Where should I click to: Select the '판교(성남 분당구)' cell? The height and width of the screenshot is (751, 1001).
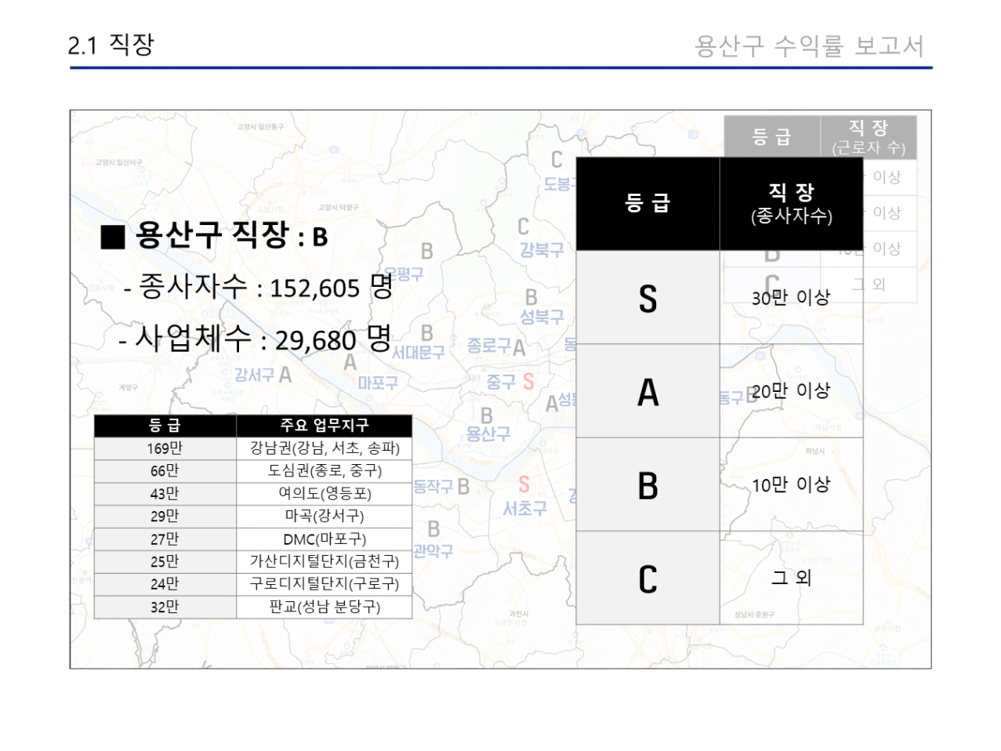pyautogui.click(x=325, y=608)
